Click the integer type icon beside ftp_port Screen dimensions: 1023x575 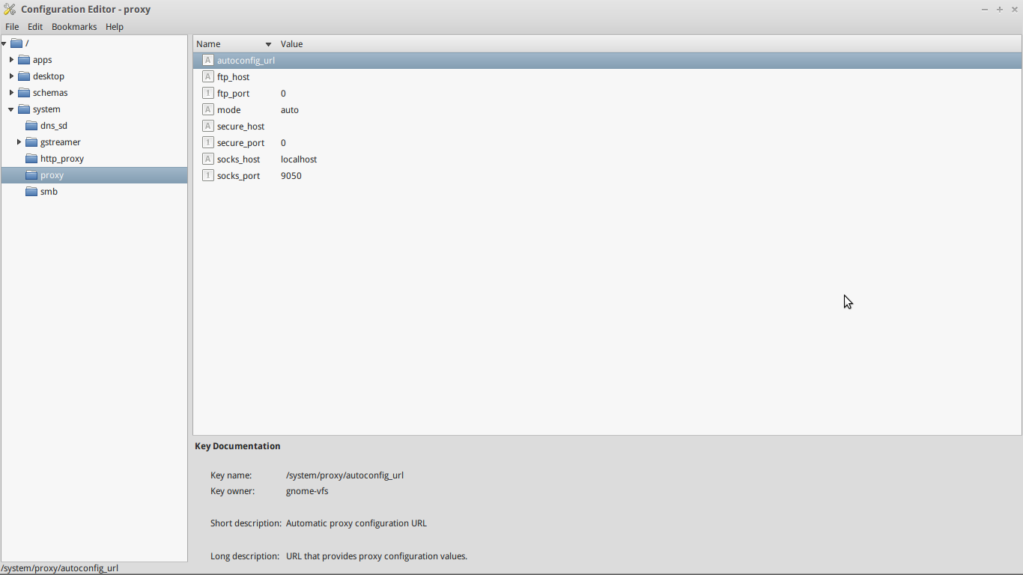tap(208, 94)
